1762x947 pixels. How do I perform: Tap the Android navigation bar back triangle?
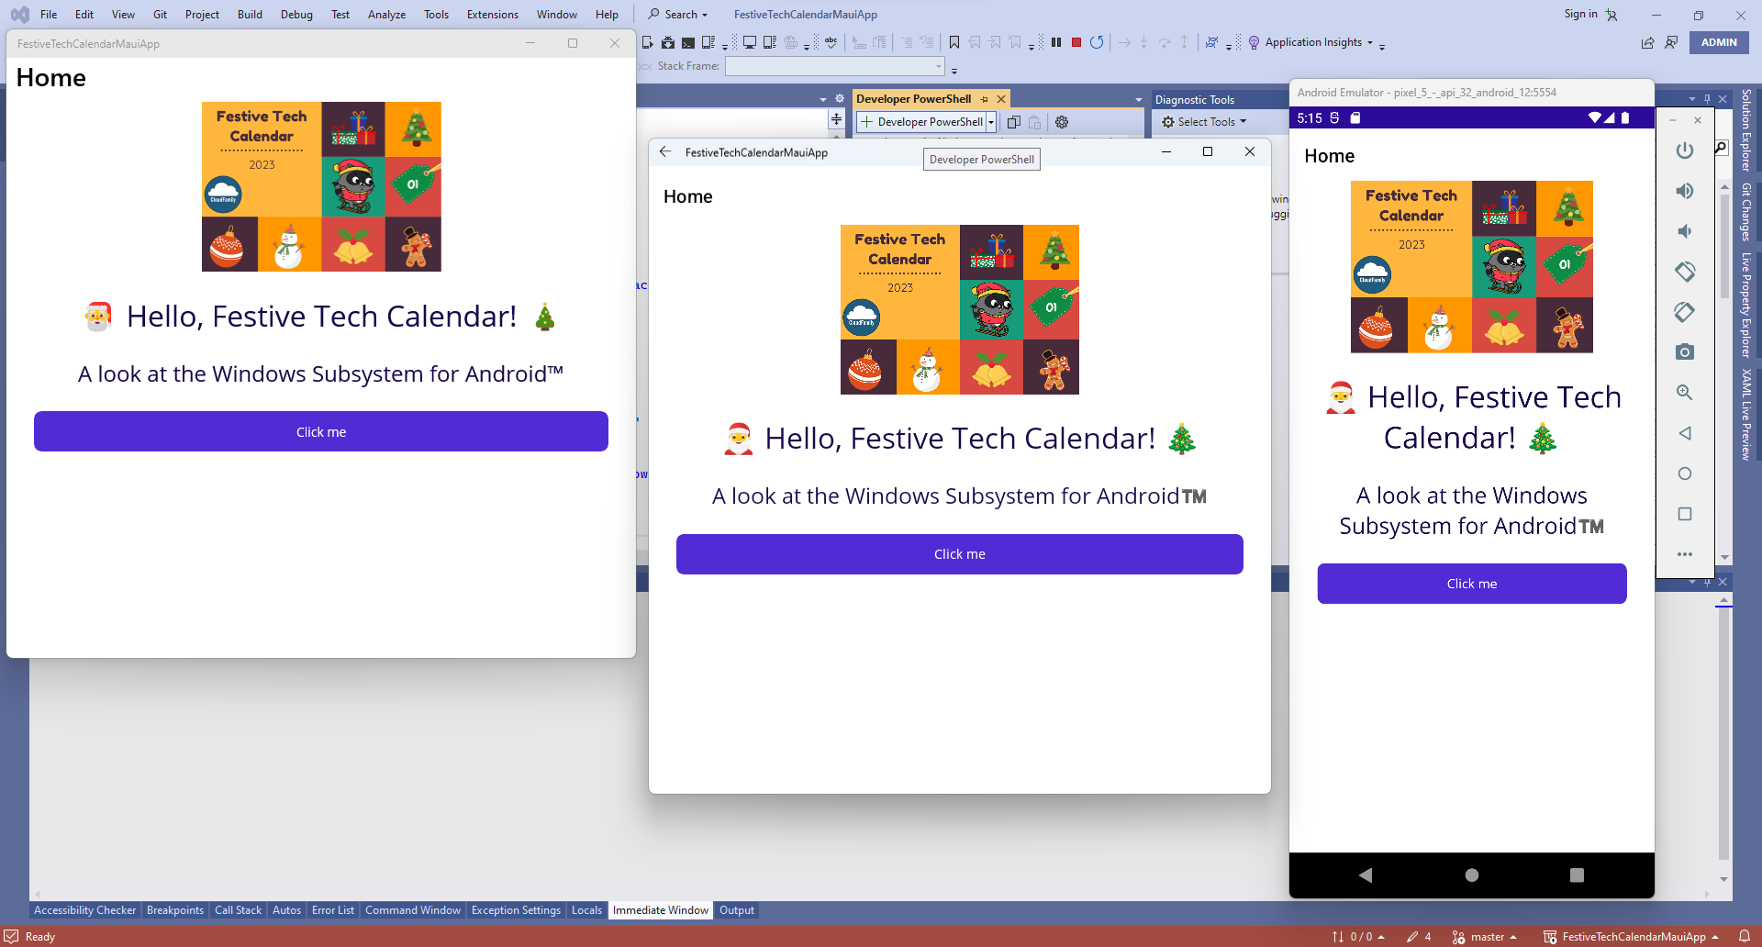(1366, 875)
